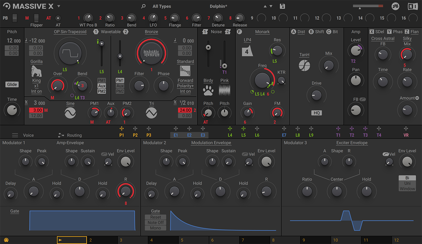This screenshot has height=244, width=422.
Task: Select the SDel stereo effect tab X
Action: click(x=377, y=32)
